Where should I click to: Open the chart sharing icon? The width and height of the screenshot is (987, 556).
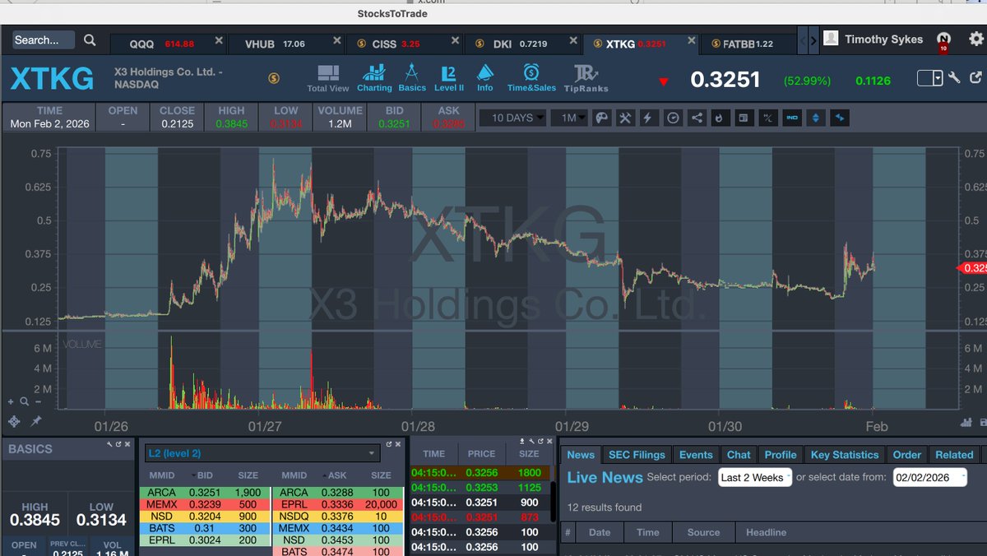click(x=696, y=118)
